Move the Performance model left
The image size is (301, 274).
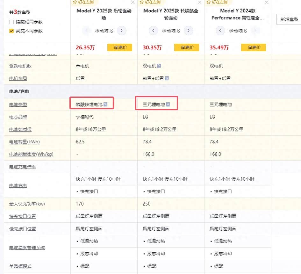(220, 31)
